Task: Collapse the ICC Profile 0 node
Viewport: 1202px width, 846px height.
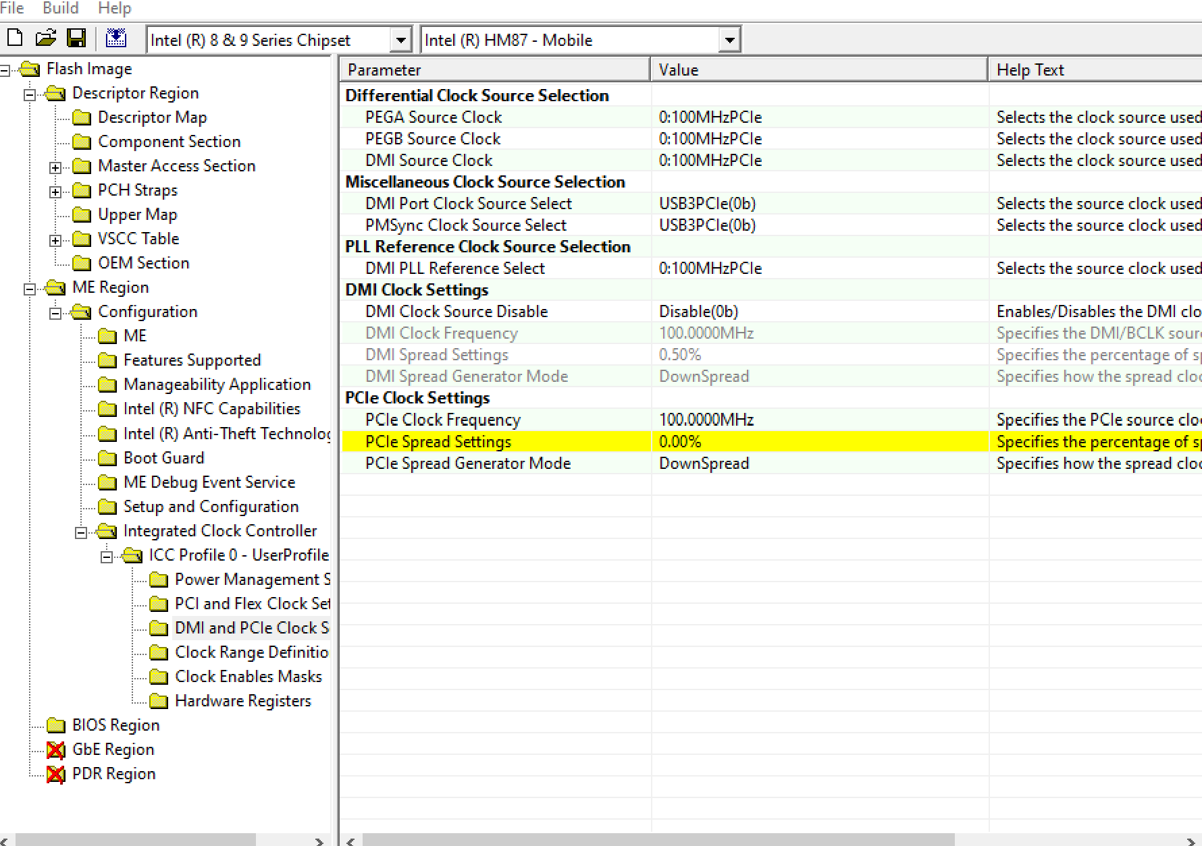Action: (x=107, y=557)
